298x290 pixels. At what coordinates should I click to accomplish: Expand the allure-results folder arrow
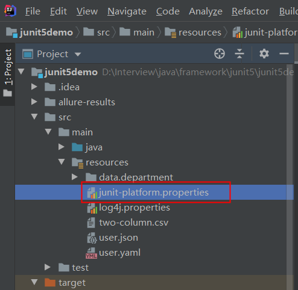pyautogui.click(x=34, y=102)
